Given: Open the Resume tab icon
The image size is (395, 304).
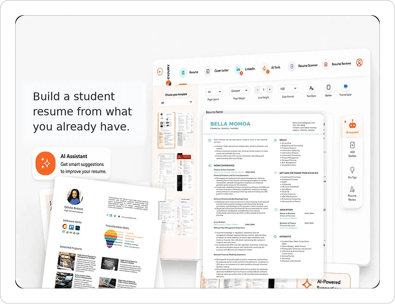Looking at the screenshot, I should (183, 73).
